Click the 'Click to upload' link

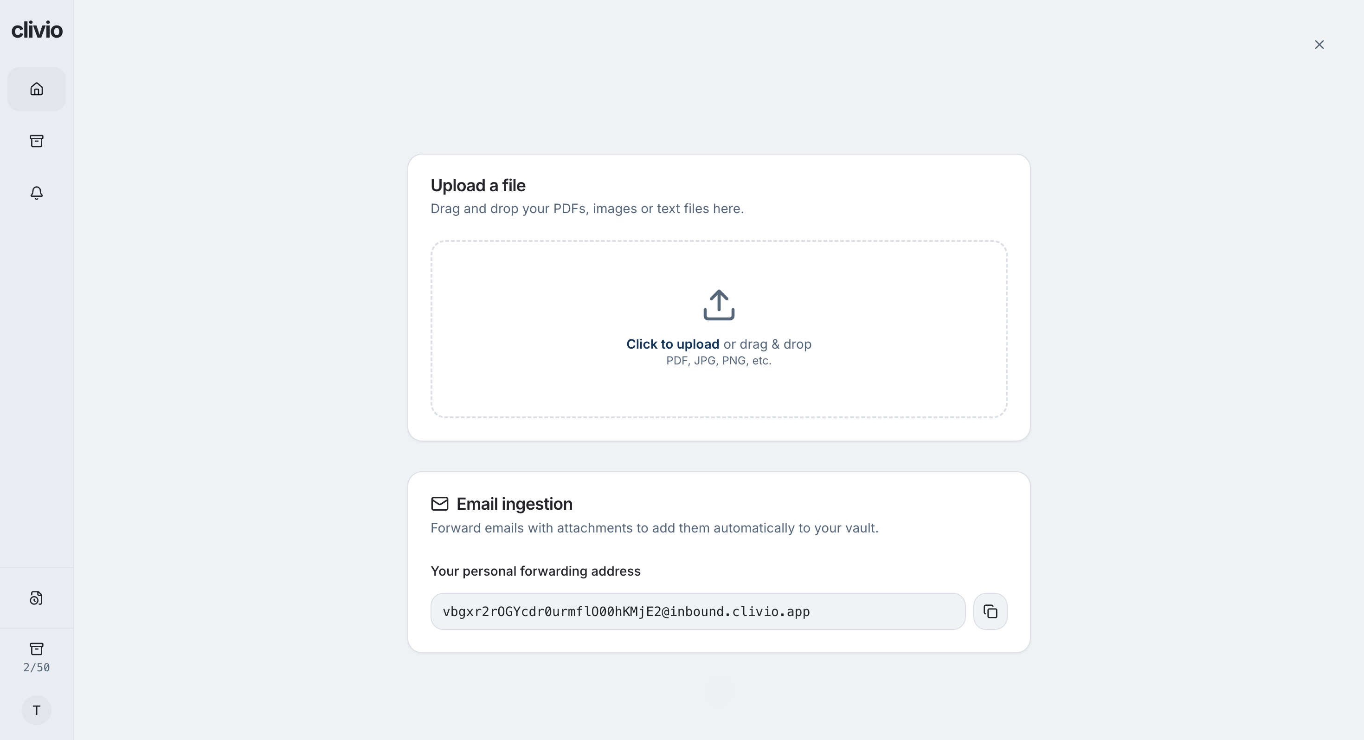[672, 344]
